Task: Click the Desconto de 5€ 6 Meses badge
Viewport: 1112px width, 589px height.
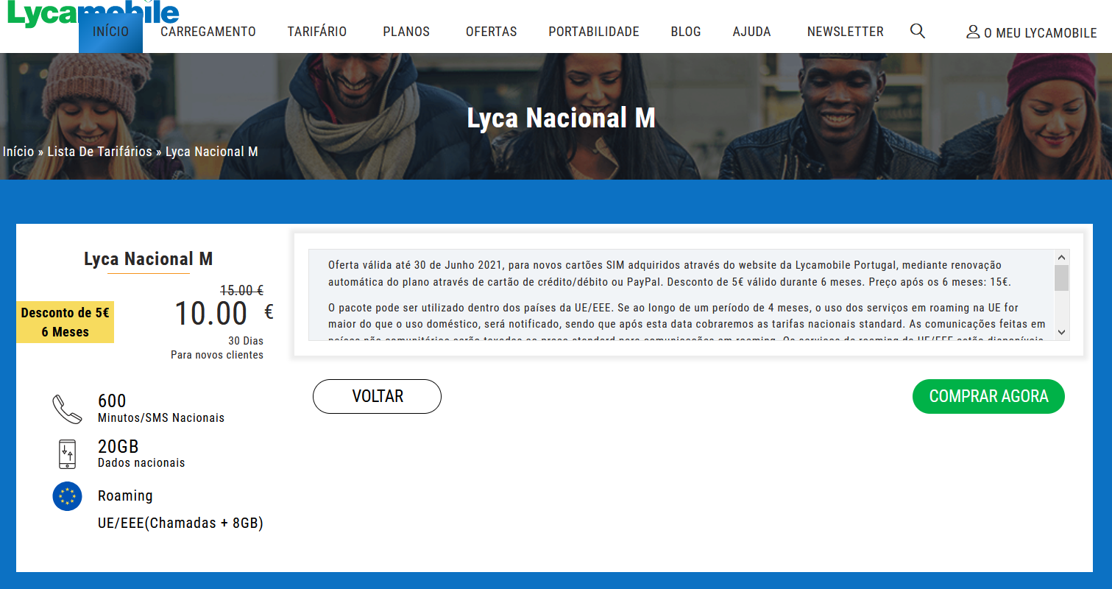Action: tap(65, 322)
